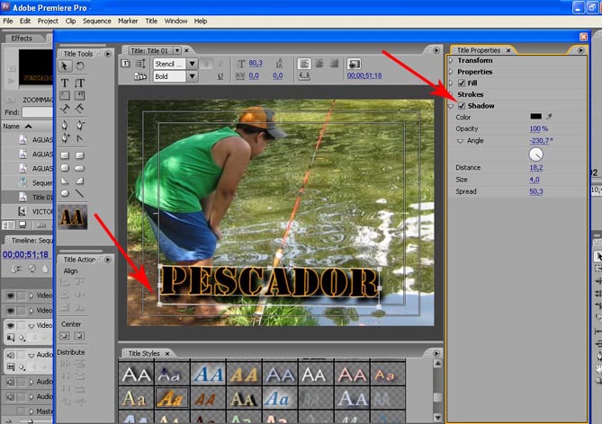This screenshot has height=424, width=602.
Task: Click the Distance value 18,2
Action: 536,168
